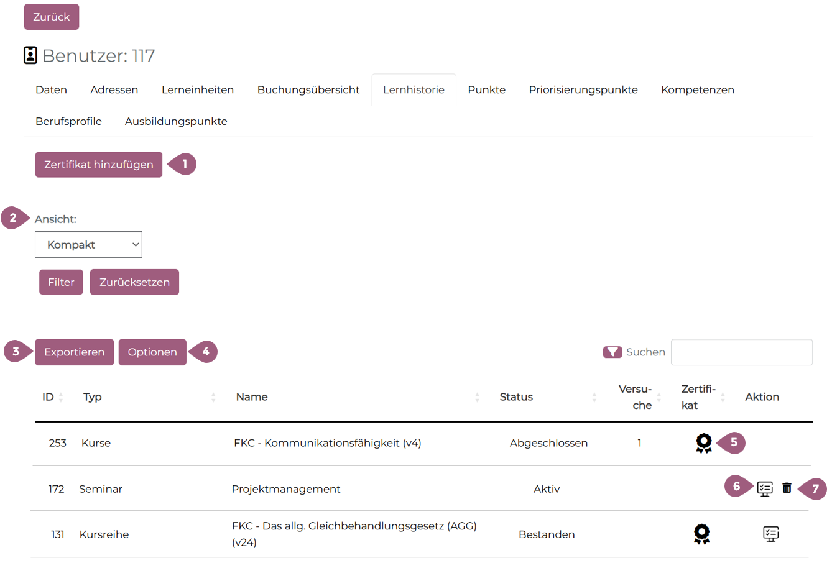Open the Optionen menu button
832x563 pixels.
[152, 352]
